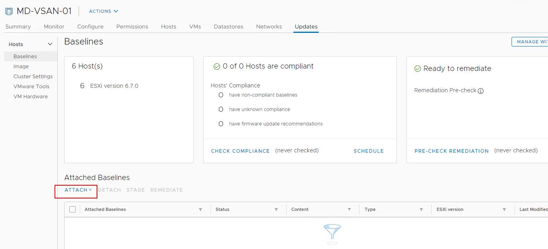Screen dimensions: 548x249
Task: Open the Monitor tab
Action: (54, 26)
